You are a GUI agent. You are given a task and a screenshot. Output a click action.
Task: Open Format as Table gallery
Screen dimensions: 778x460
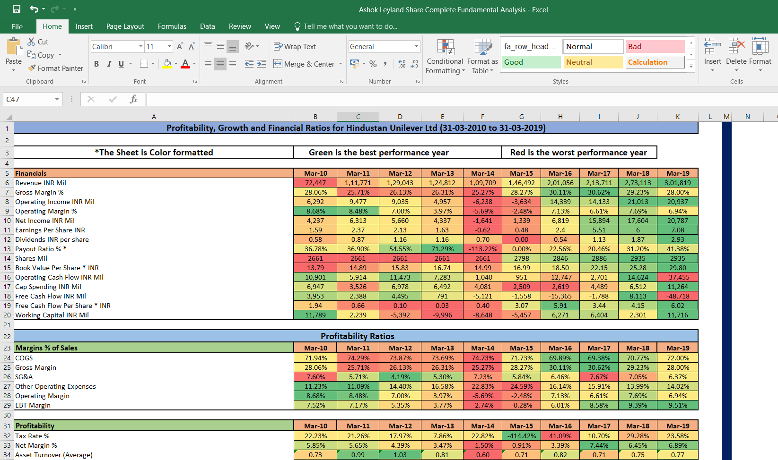pos(482,57)
